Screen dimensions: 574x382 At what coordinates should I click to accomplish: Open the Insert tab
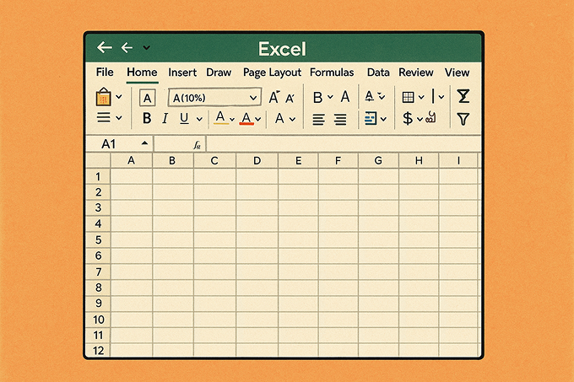[182, 73]
